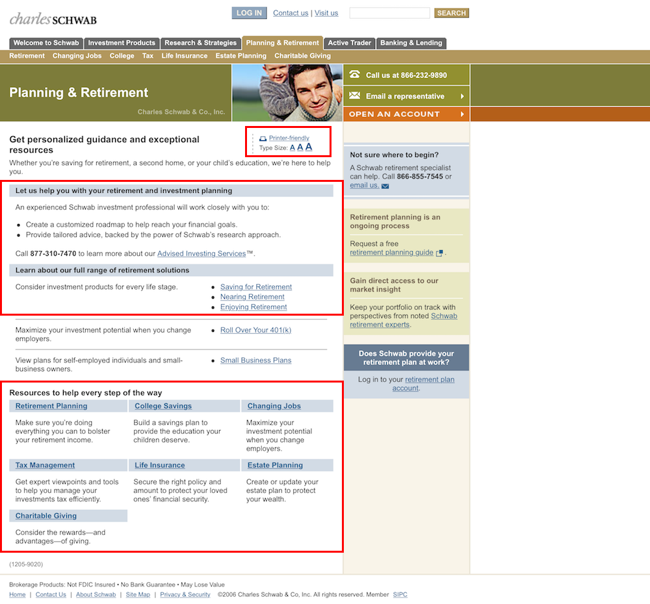Open the retirement plan account link

(424, 384)
